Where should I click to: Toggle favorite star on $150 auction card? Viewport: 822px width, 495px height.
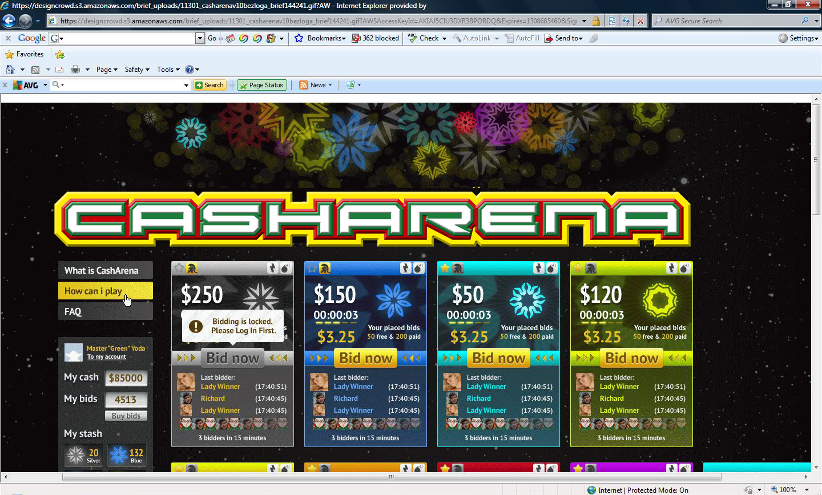(x=312, y=268)
